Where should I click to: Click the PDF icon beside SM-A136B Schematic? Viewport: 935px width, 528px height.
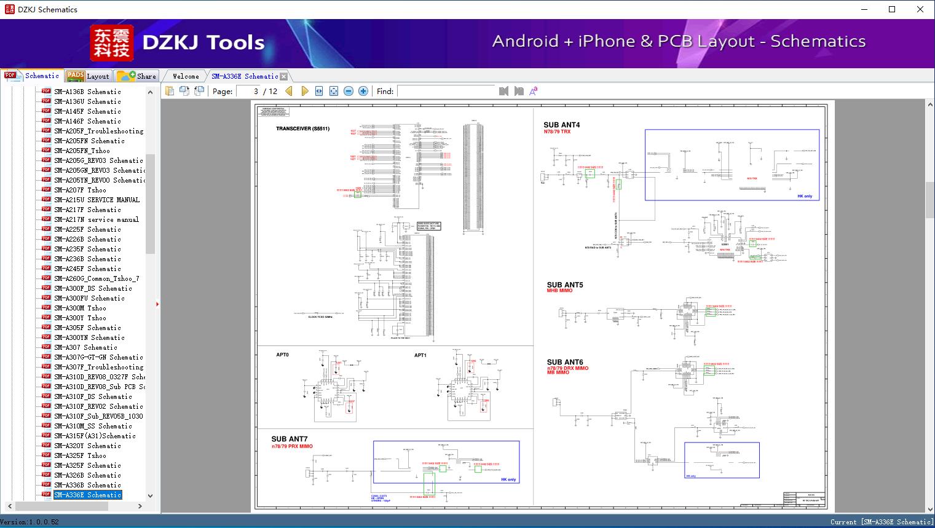(46, 91)
